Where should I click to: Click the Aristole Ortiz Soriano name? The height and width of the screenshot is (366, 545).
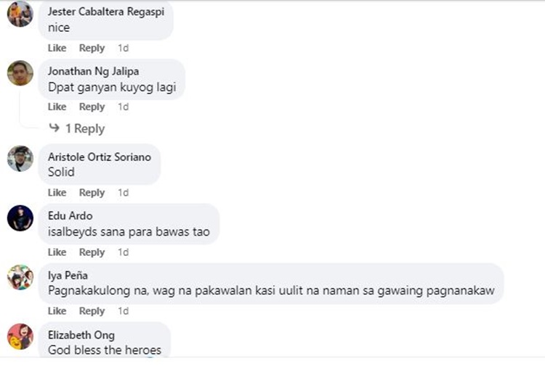[100, 157]
